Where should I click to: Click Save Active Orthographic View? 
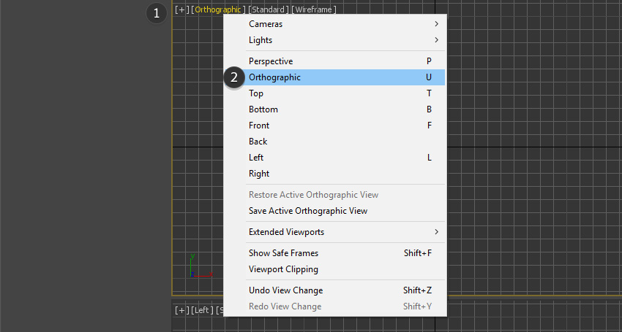click(x=308, y=211)
